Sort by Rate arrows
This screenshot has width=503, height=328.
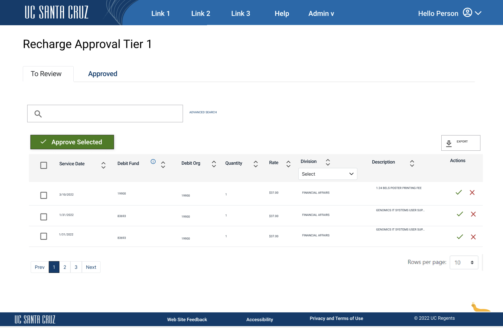(x=288, y=164)
